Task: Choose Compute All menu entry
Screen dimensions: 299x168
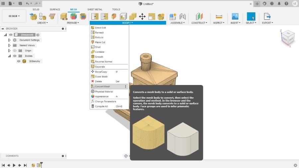Action: [x=109, y=106]
